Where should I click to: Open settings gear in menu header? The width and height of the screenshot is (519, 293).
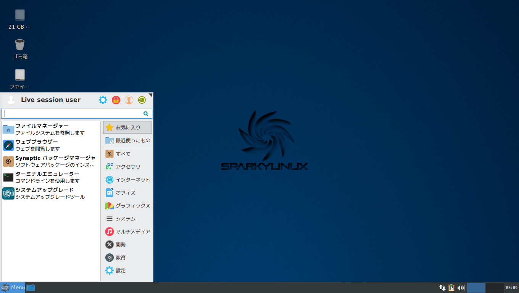103,100
